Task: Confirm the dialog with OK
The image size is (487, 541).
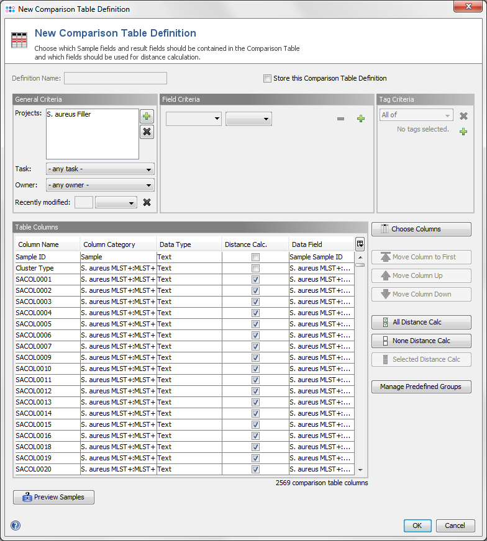Action: pyautogui.click(x=417, y=525)
